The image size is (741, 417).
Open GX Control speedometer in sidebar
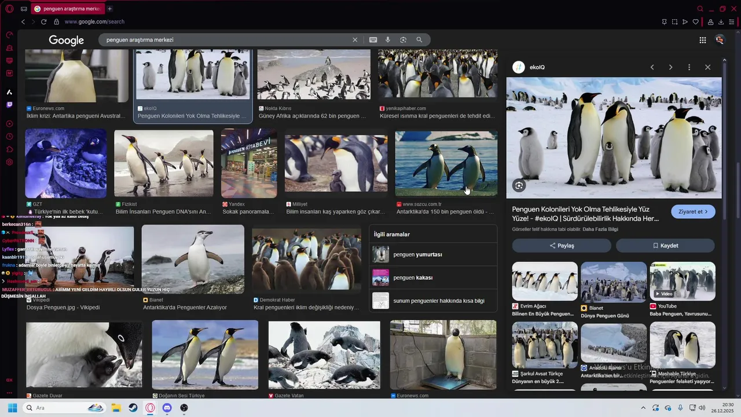click(x=9, y=35)
